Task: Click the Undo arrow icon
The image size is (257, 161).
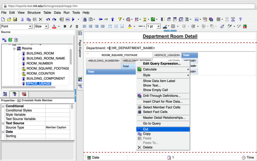Action: tap(48, 19)
